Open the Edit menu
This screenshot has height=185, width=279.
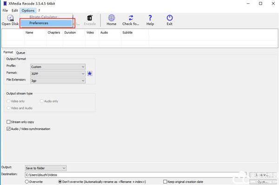coord(14,11)
